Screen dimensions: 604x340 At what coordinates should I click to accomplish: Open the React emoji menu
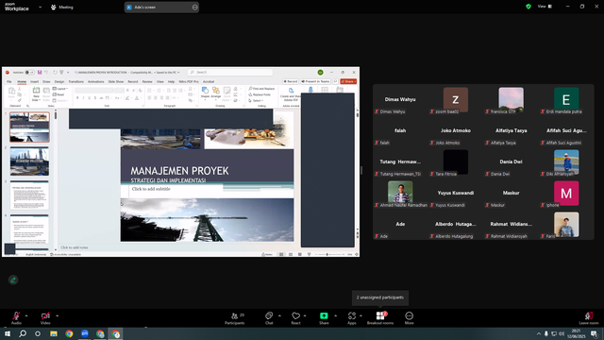tap(295, 318)
